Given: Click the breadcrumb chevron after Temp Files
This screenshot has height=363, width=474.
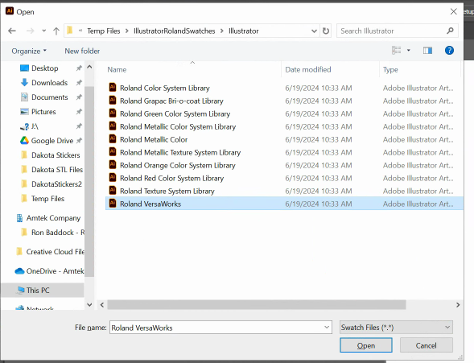Looking at the screenshot, I should tap(127, 31).
